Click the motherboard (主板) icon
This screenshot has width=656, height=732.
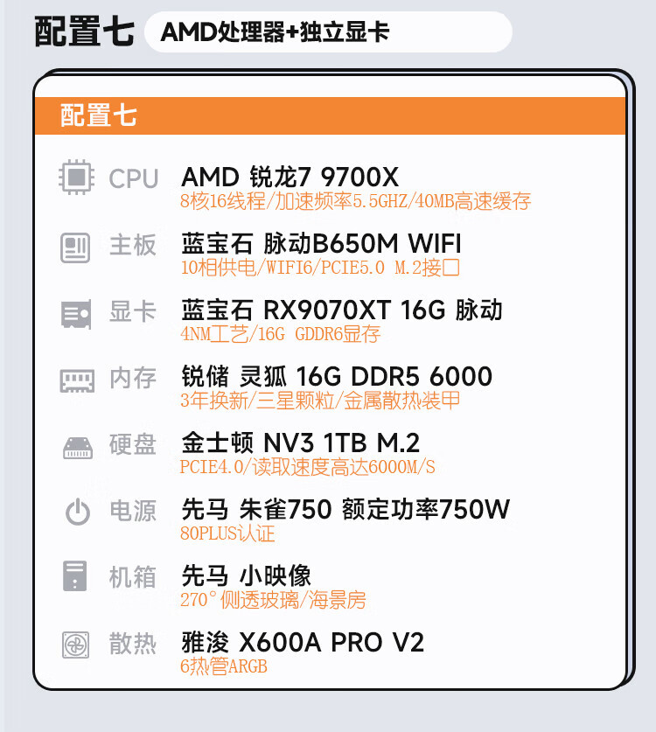[76, 247]
